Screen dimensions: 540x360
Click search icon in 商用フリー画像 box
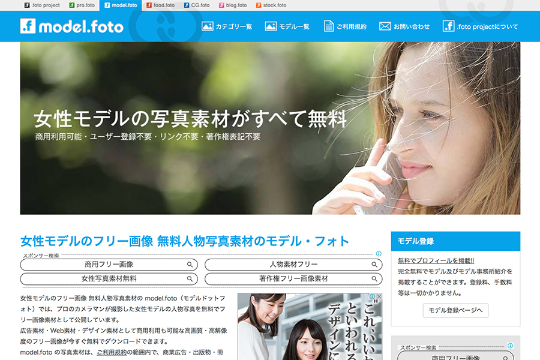click(x=190, y=265)
